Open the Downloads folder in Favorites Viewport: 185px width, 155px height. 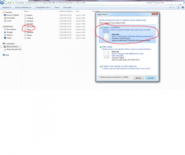tap(11, 18)
